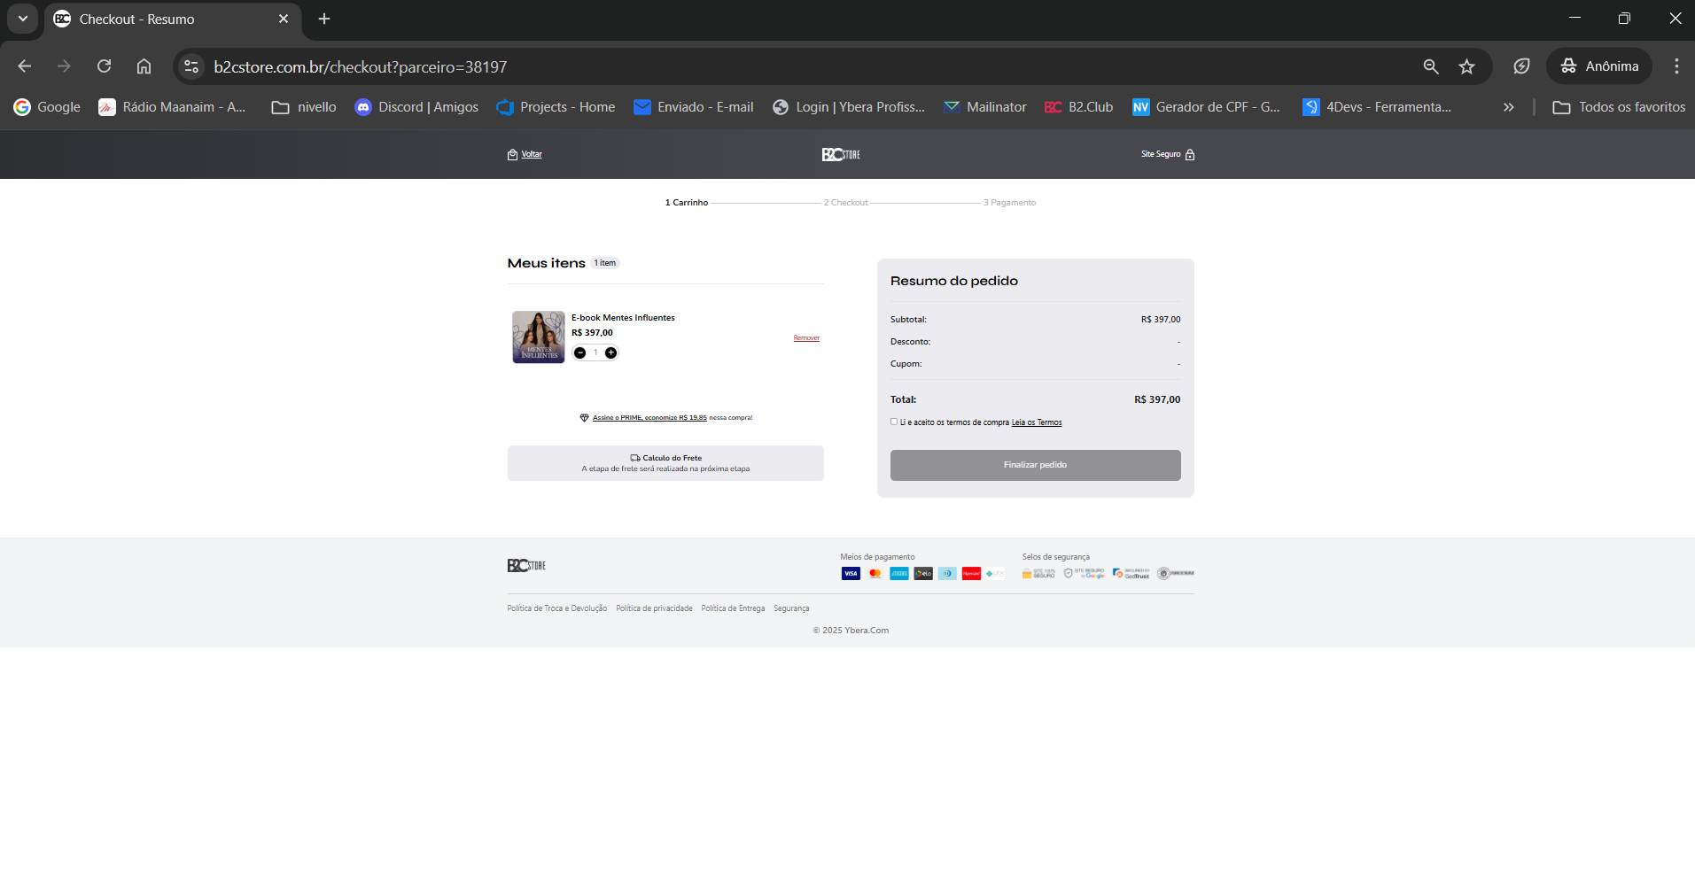The width and height of the screenshot is (1695, 875).
Task: Click the shipping truck icon
Action: point(635,458)
